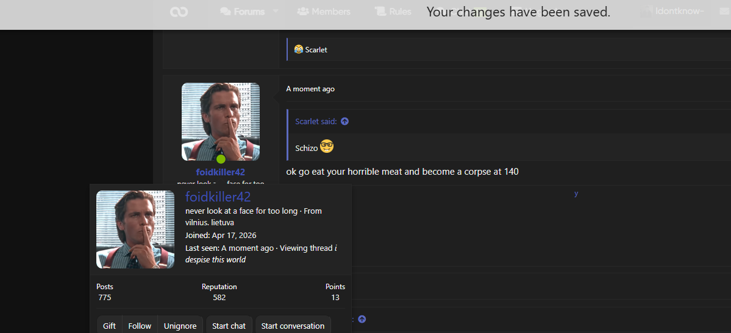Click foidkiller42's post avatar thumbnail

[x=221, y=122]
